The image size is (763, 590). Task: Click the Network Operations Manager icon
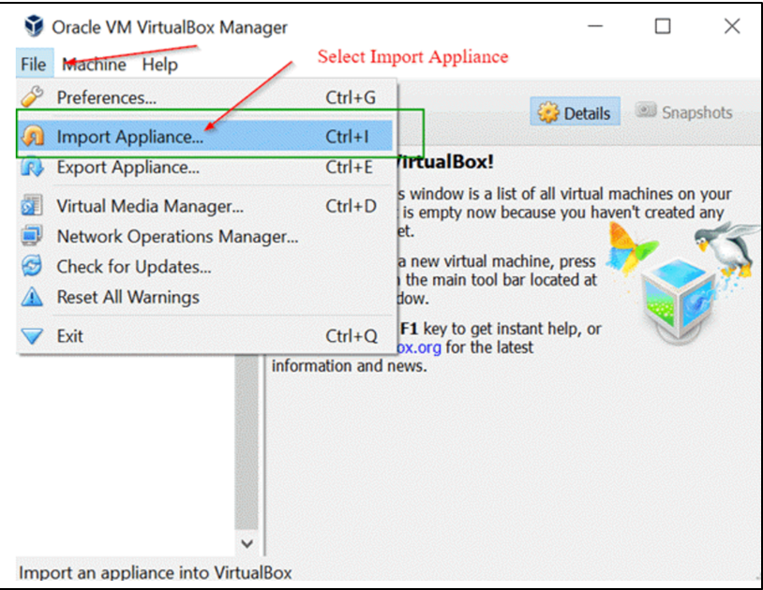point(33,236)
